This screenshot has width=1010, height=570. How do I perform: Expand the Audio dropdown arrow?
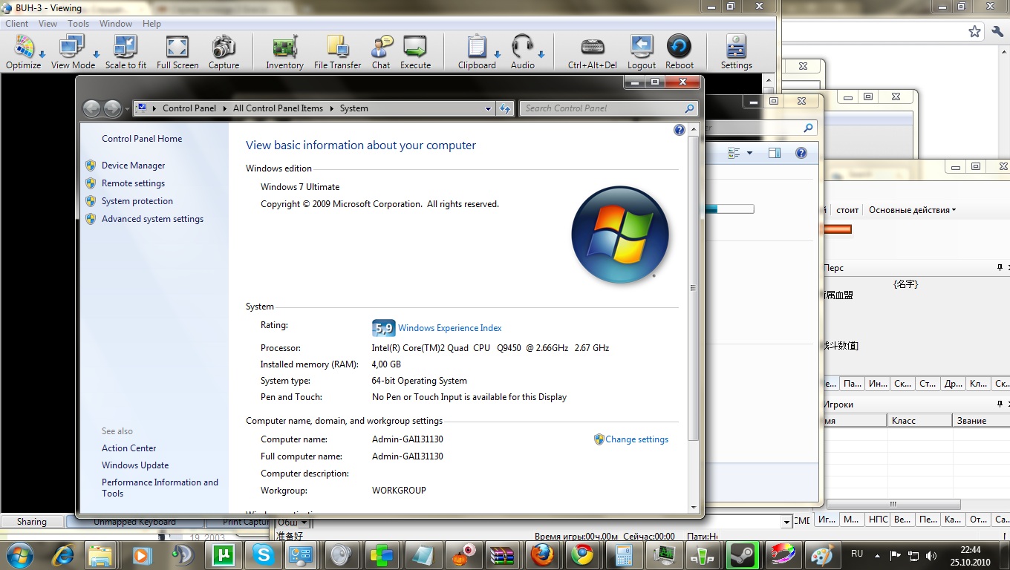(x=541, y=54)
